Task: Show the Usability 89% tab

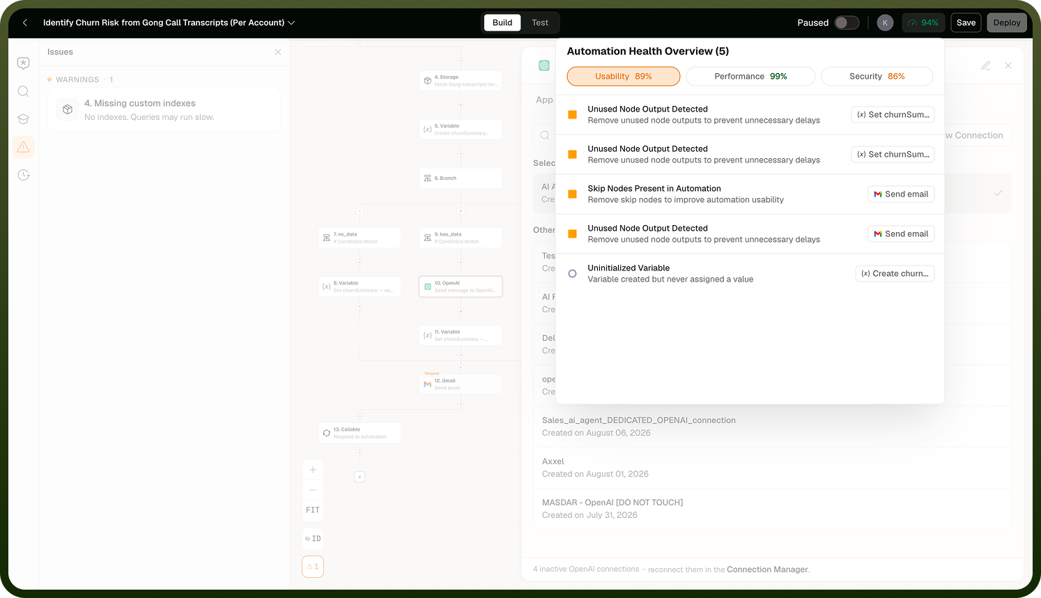Action: click(x=624, y=77)
